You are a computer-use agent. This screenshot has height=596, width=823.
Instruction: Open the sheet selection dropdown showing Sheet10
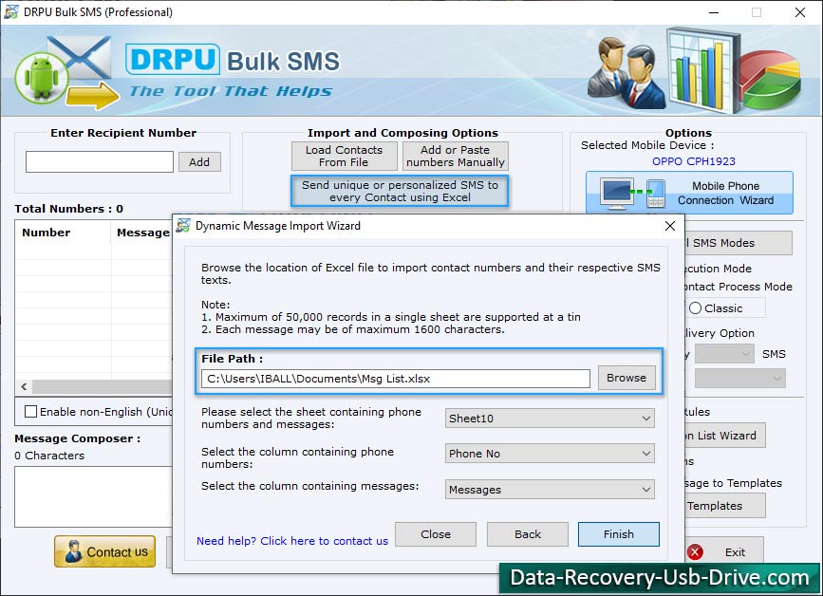550,419
